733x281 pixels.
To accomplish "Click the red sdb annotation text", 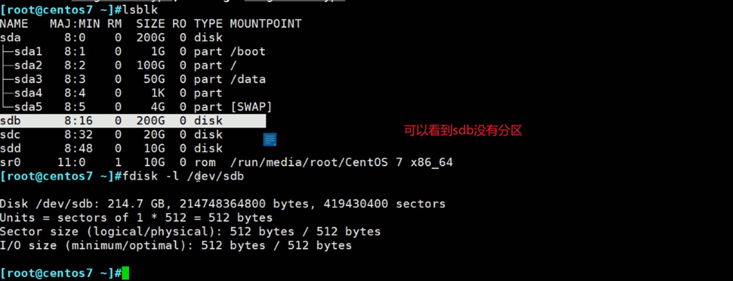I will click(x=463, y=130).
